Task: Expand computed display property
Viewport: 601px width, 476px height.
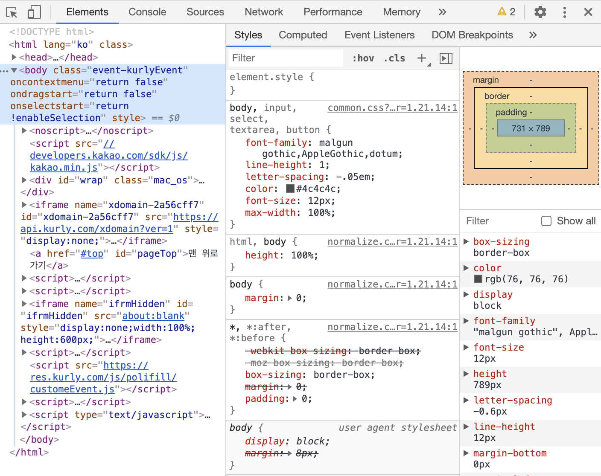Action: click(x=467, y=294)
